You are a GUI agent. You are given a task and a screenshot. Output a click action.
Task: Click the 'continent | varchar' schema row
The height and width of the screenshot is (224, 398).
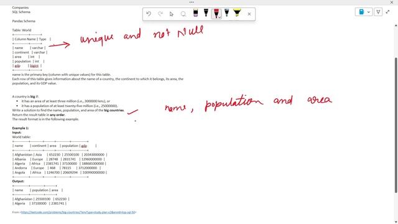coord(30,52)
